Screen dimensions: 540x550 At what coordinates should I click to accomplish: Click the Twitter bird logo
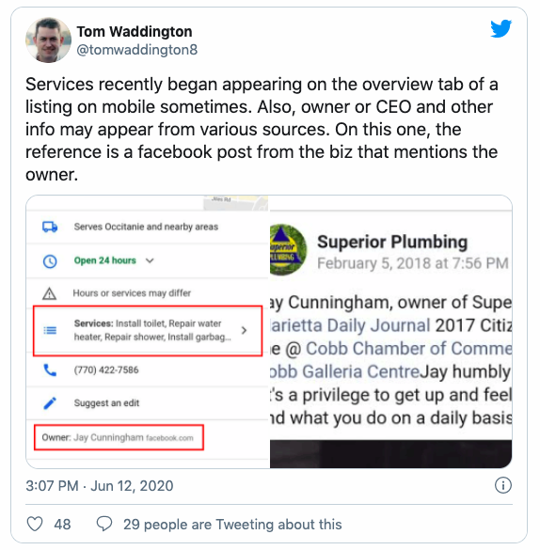[501, 29]
